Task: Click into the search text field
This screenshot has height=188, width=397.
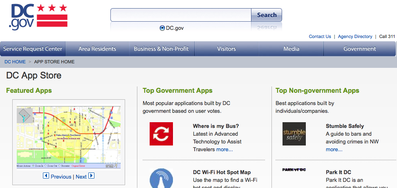Action: point(181,15)
